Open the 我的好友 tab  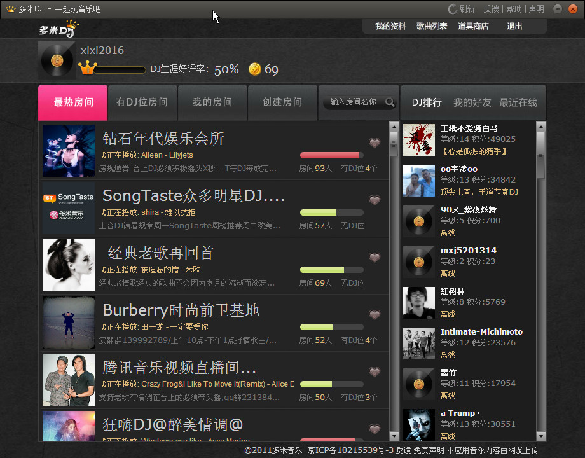[472, 102]
